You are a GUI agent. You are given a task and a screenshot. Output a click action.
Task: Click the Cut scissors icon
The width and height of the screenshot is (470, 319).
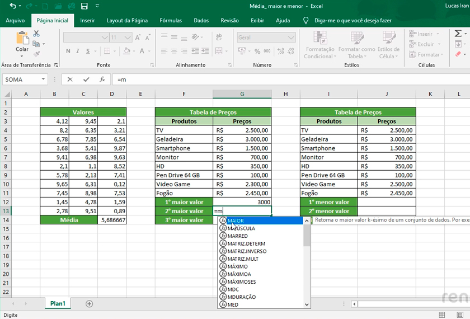click(x=37, y=34)
